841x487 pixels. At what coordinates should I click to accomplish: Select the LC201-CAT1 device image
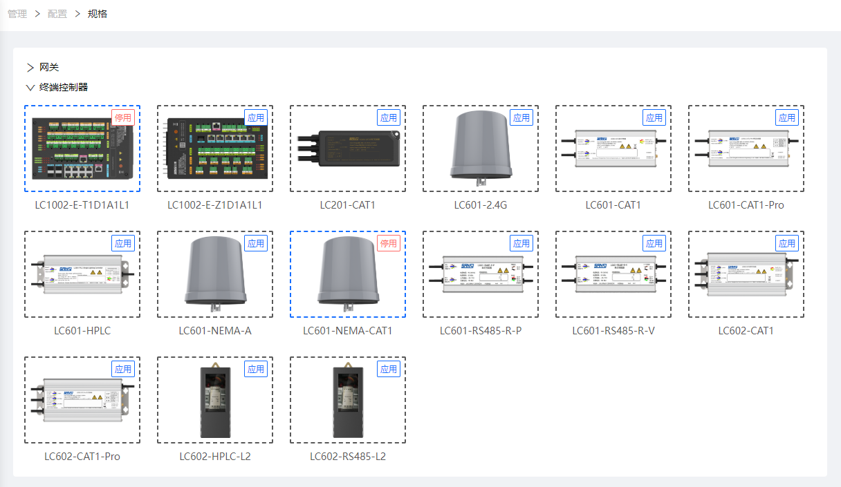348,149
